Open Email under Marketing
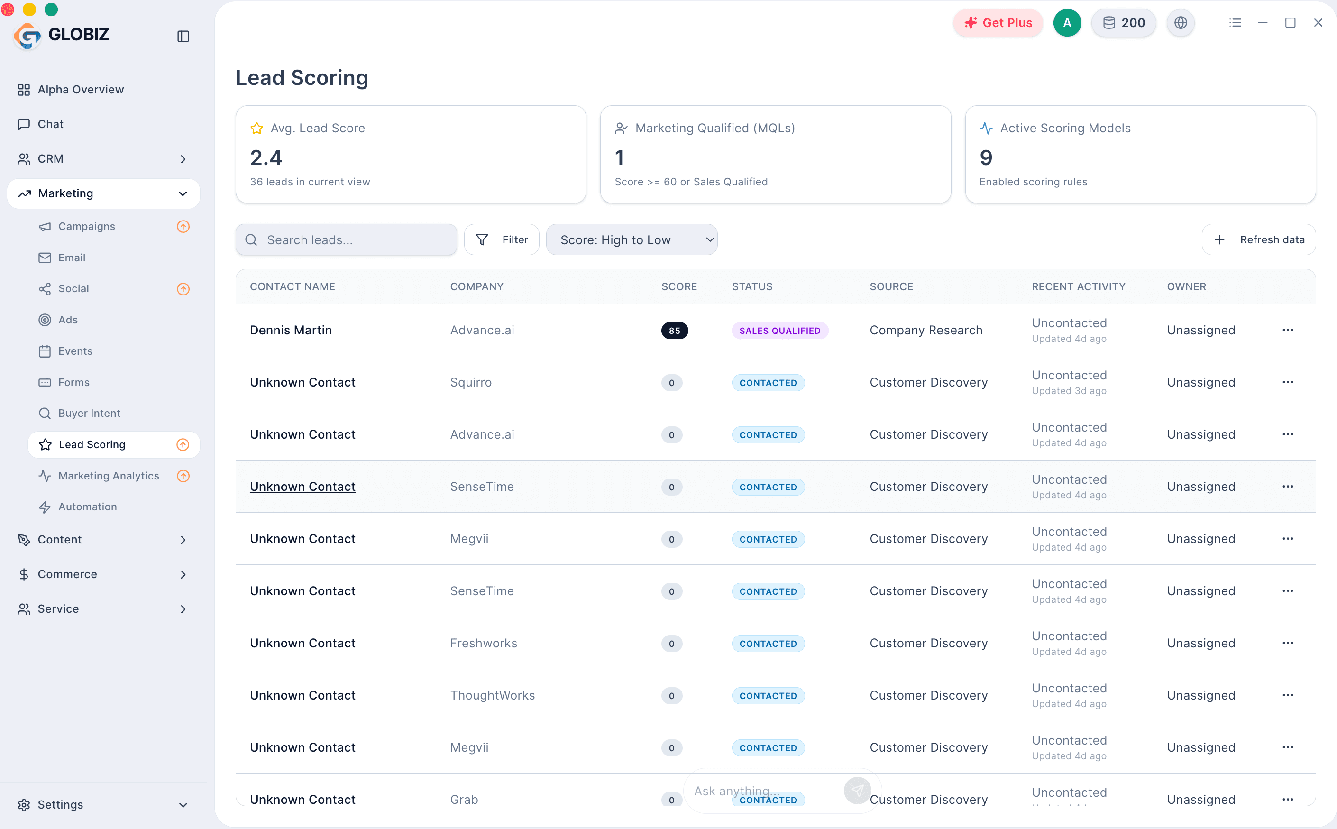This screenshot has width=1337, height=829. (72, 258)
